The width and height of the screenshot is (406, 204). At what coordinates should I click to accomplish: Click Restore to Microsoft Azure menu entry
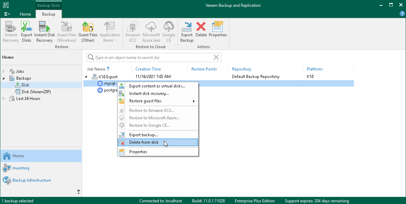click(x=158, y=118)
